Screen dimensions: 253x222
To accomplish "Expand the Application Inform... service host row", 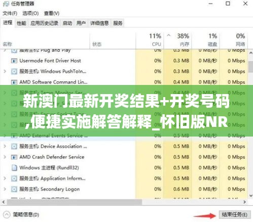I will [x=5, y=179].
